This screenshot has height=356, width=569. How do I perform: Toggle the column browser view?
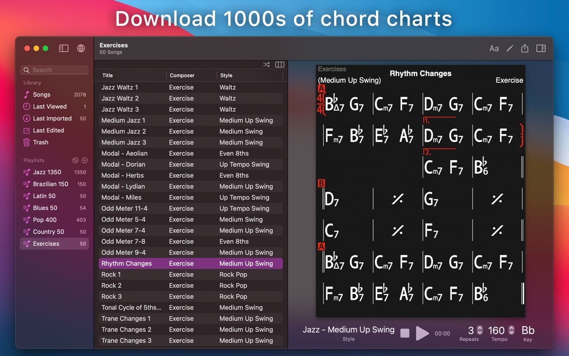pos(280,64)
